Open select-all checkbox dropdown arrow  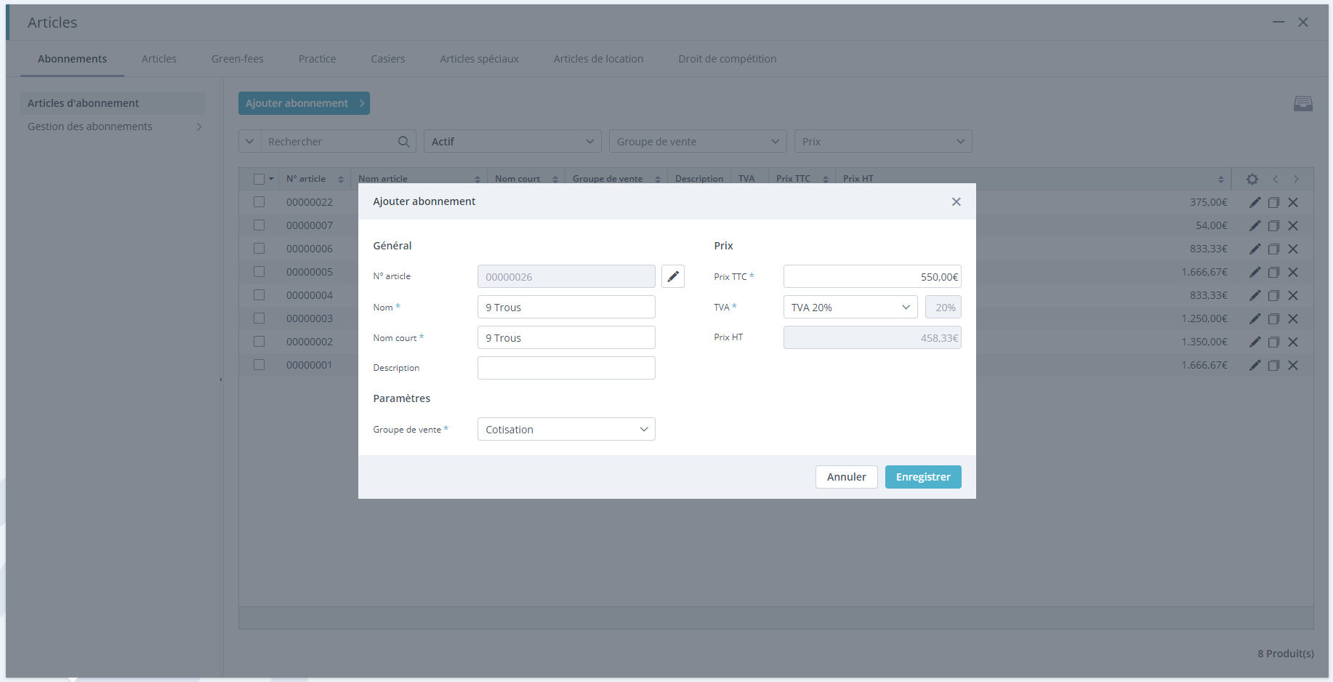point(271,179)
